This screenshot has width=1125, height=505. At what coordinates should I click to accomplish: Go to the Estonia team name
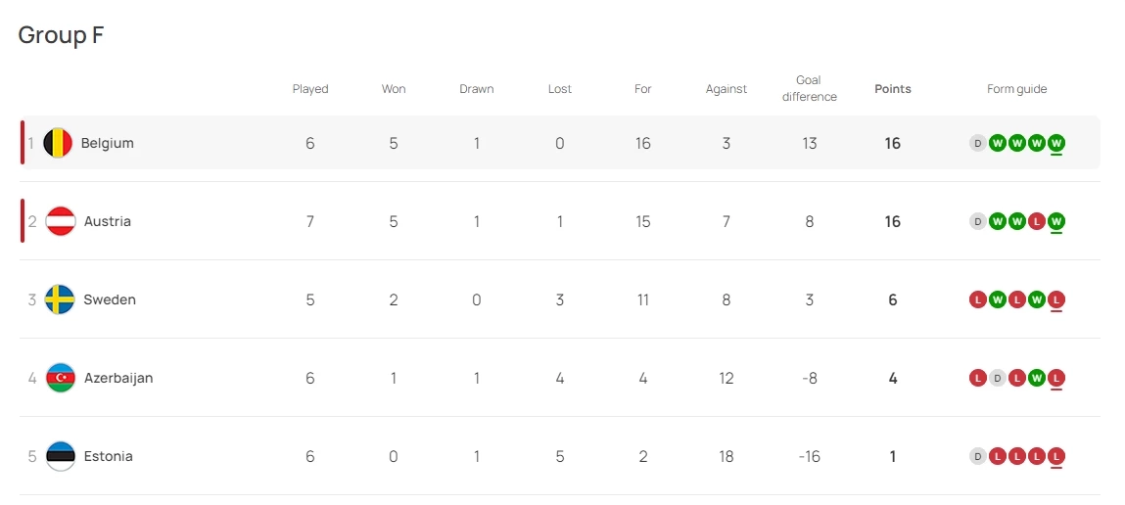tap(108, 456)
